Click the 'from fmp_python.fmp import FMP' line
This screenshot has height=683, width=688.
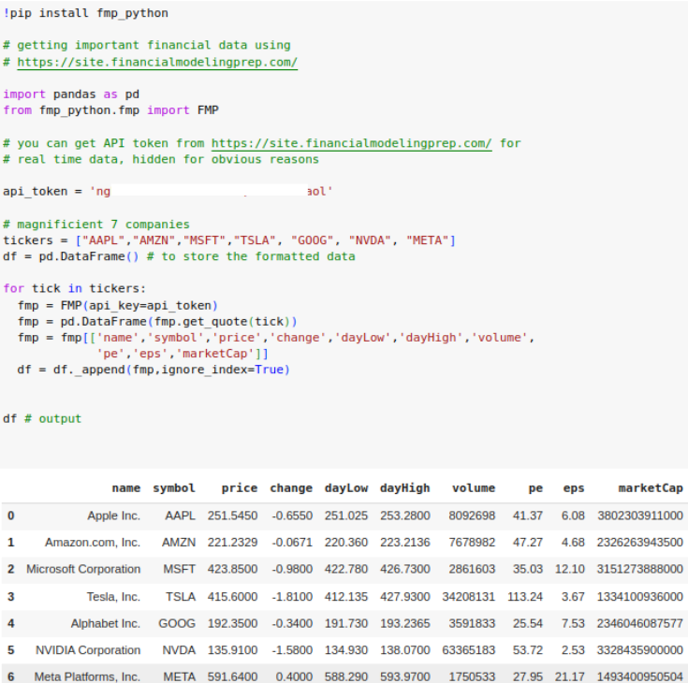coord(110,110)
